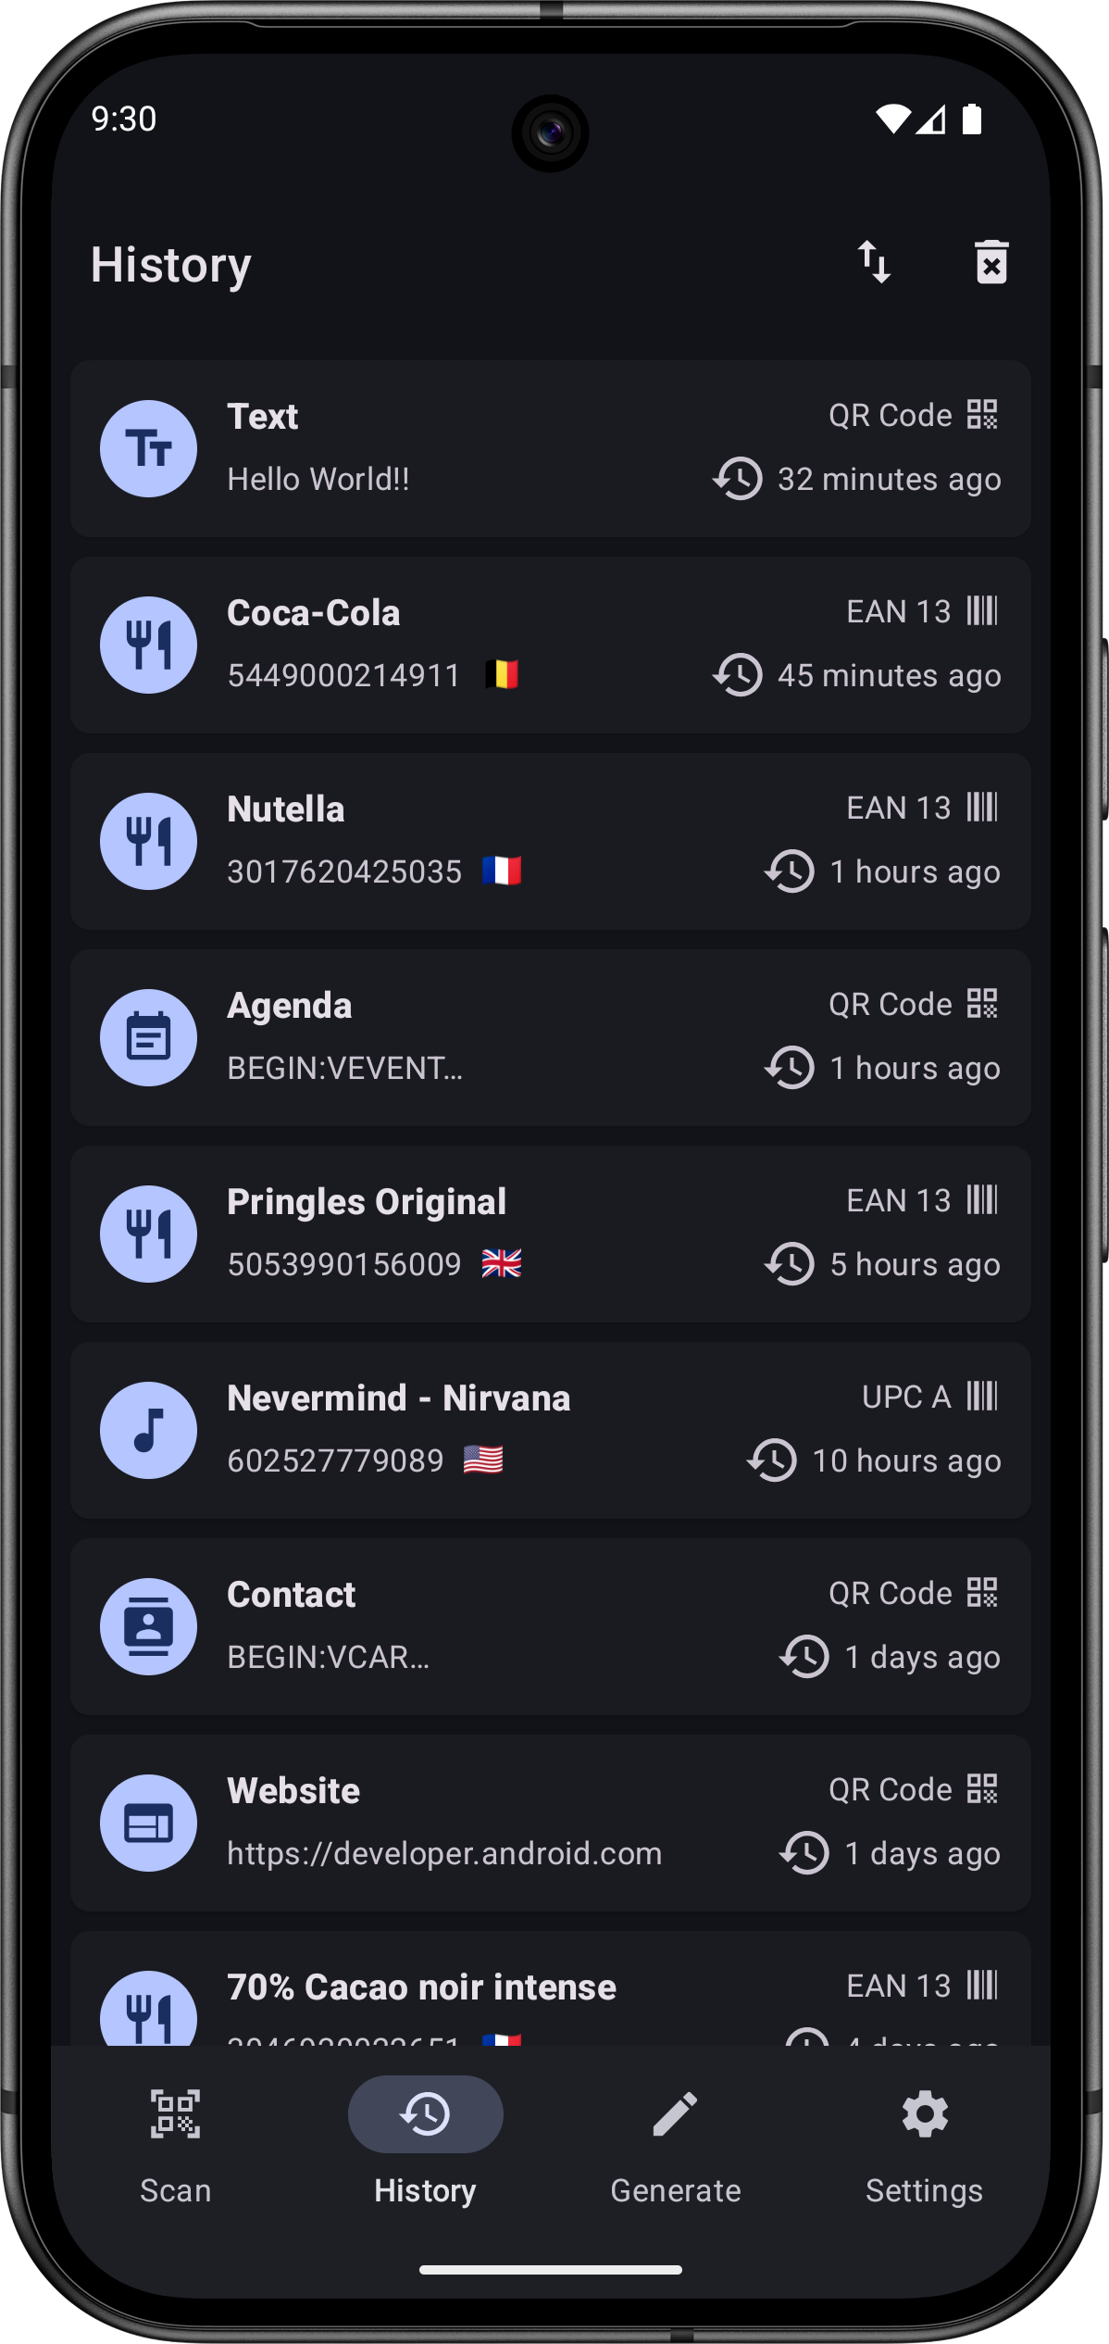Tap the food icon beside Pringles Original

pos(148,1235)
